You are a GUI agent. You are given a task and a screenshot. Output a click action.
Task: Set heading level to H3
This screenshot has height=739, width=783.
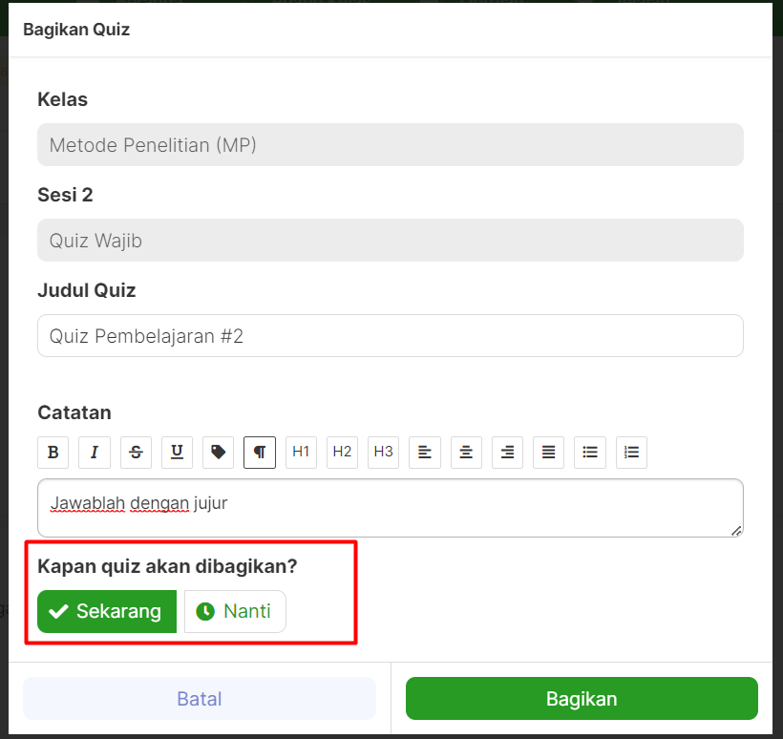coord(383,453)
